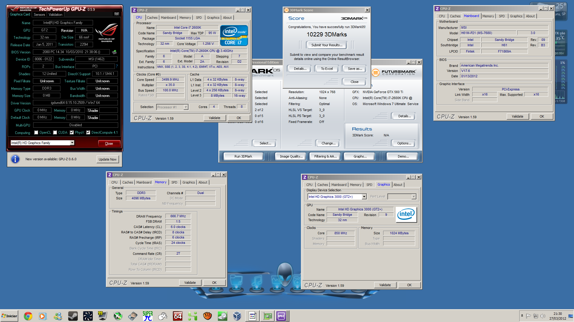Image resolution: width=574 pixels, height=322 pixels.
Task: Open the volume speaker tray icon
Action: [x=543, y=316]
